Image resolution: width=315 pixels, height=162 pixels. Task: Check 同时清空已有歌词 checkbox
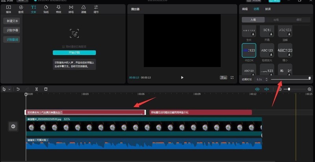(63, 47)
